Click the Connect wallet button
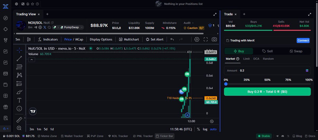 click(x=303, y=40)
